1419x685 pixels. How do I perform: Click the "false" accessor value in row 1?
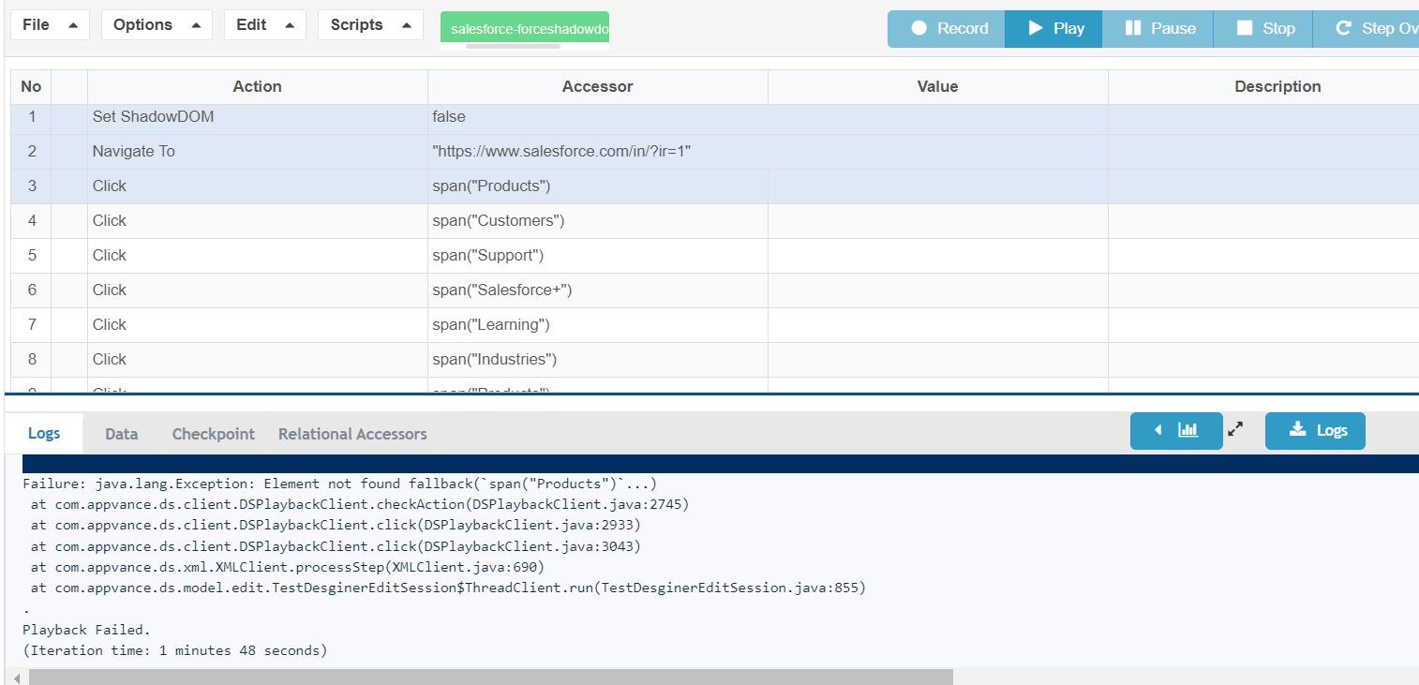[449, 117]
